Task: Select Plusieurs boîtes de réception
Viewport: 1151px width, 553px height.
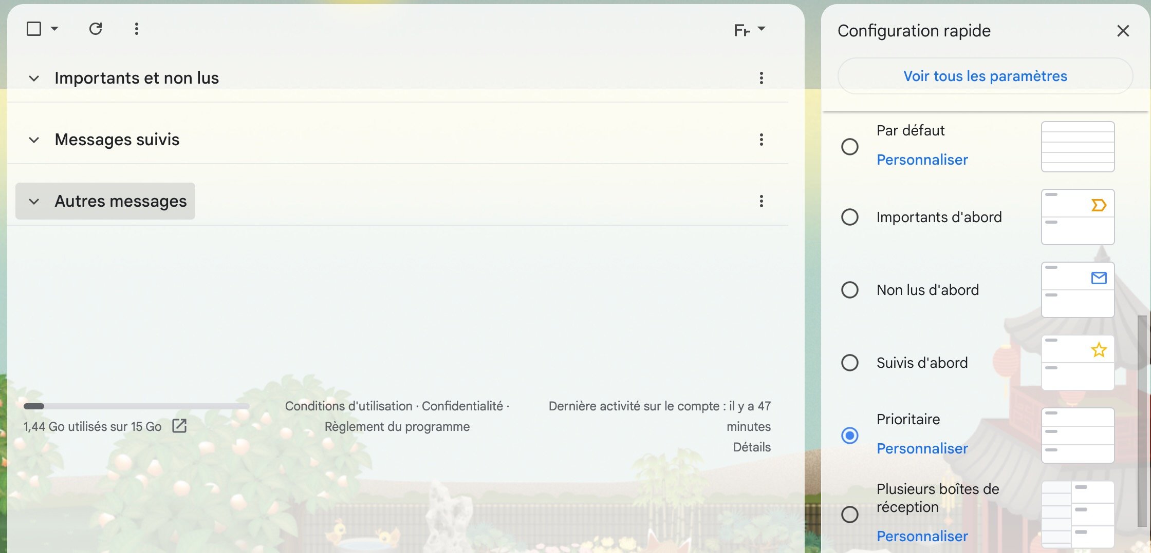Action: (850, 514)
